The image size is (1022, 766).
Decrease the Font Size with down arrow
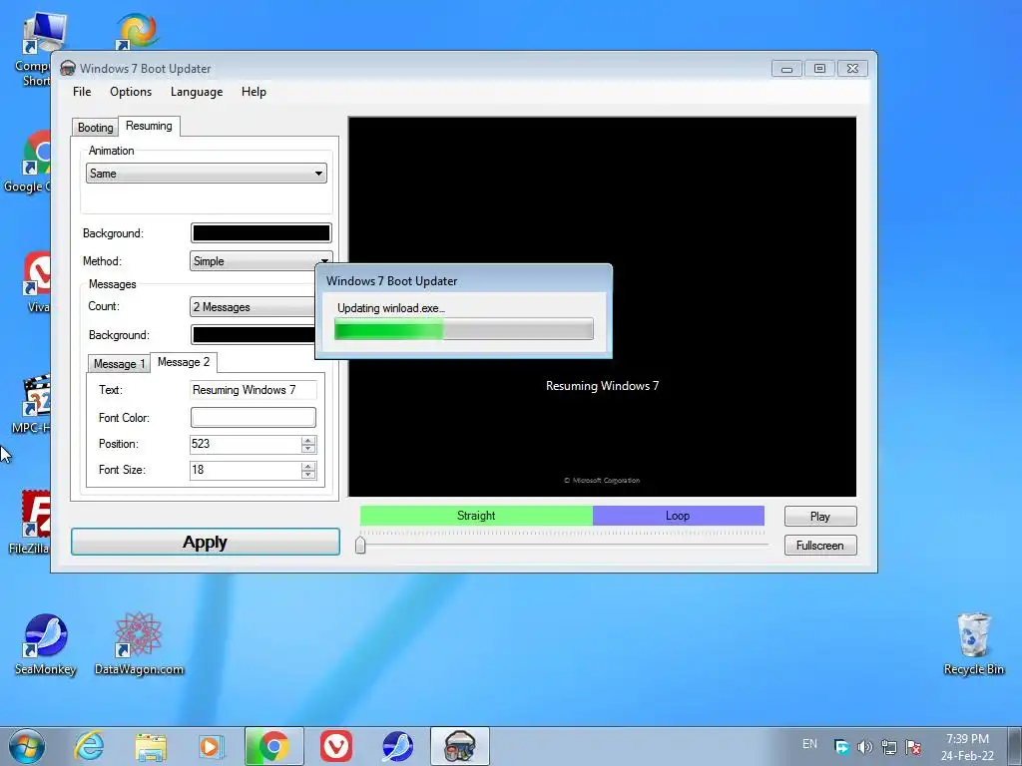coord(308,475)
